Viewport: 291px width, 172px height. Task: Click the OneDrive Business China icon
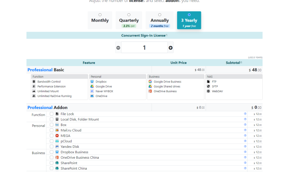(57, 158)
